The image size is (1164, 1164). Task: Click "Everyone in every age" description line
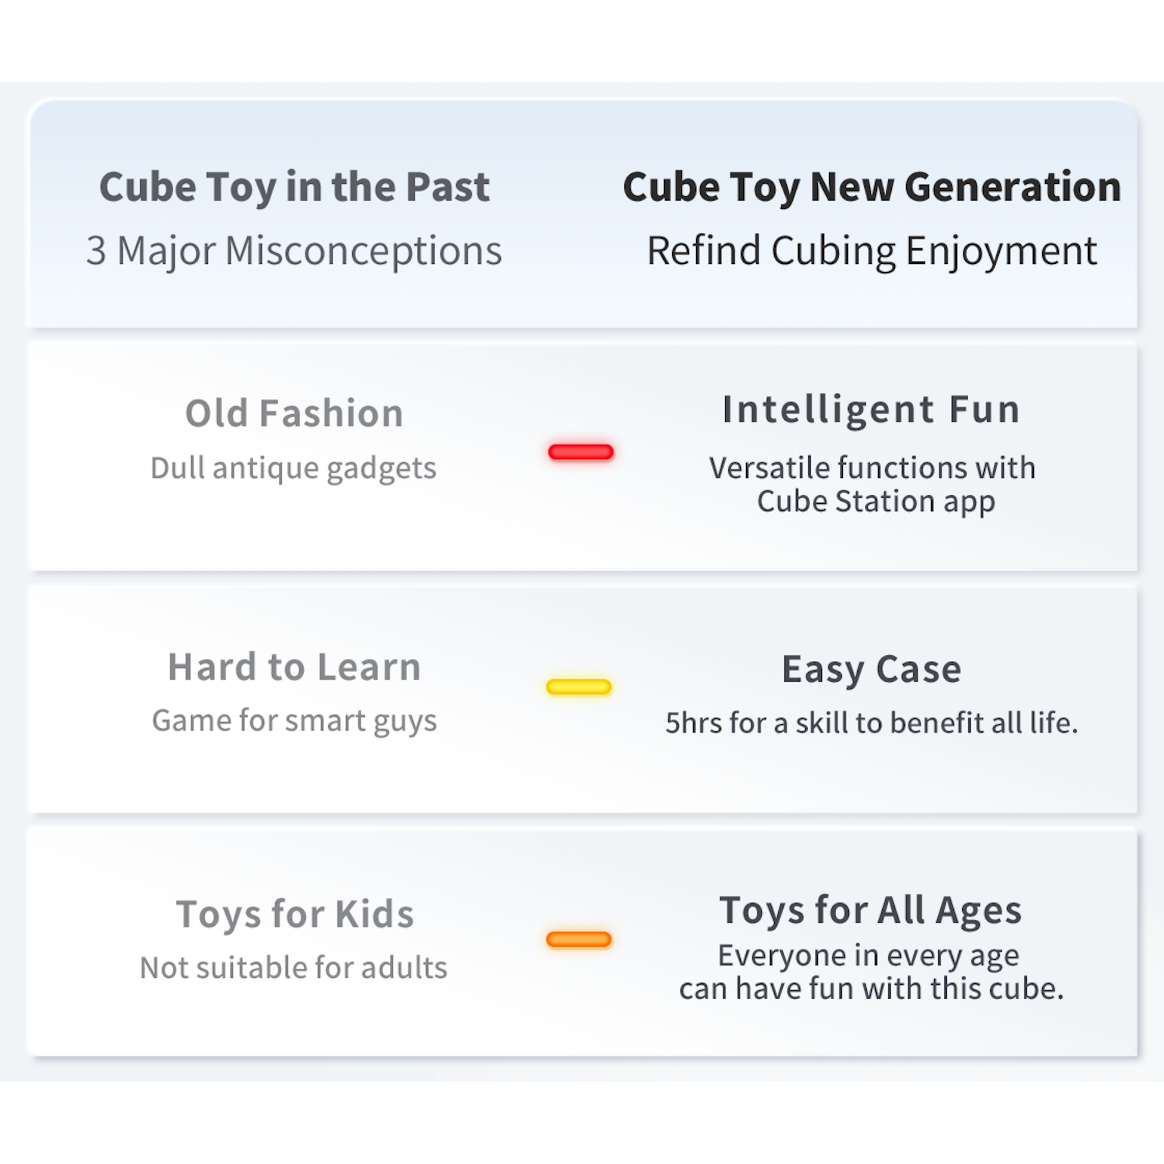868,956
